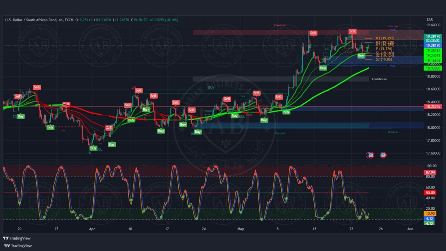Click the 19.60000 price axis tick
This screenshot has width=446, height=251.
tap(433, 25)
